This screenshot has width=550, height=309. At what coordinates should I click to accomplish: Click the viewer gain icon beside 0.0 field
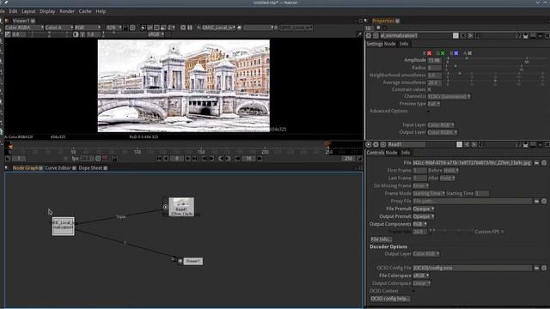[x=8, y=34]
